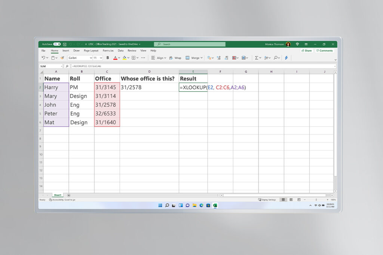The image size is (383, 255).
Task: Activate Normal view in the status bar
Action: coord(283,200)
